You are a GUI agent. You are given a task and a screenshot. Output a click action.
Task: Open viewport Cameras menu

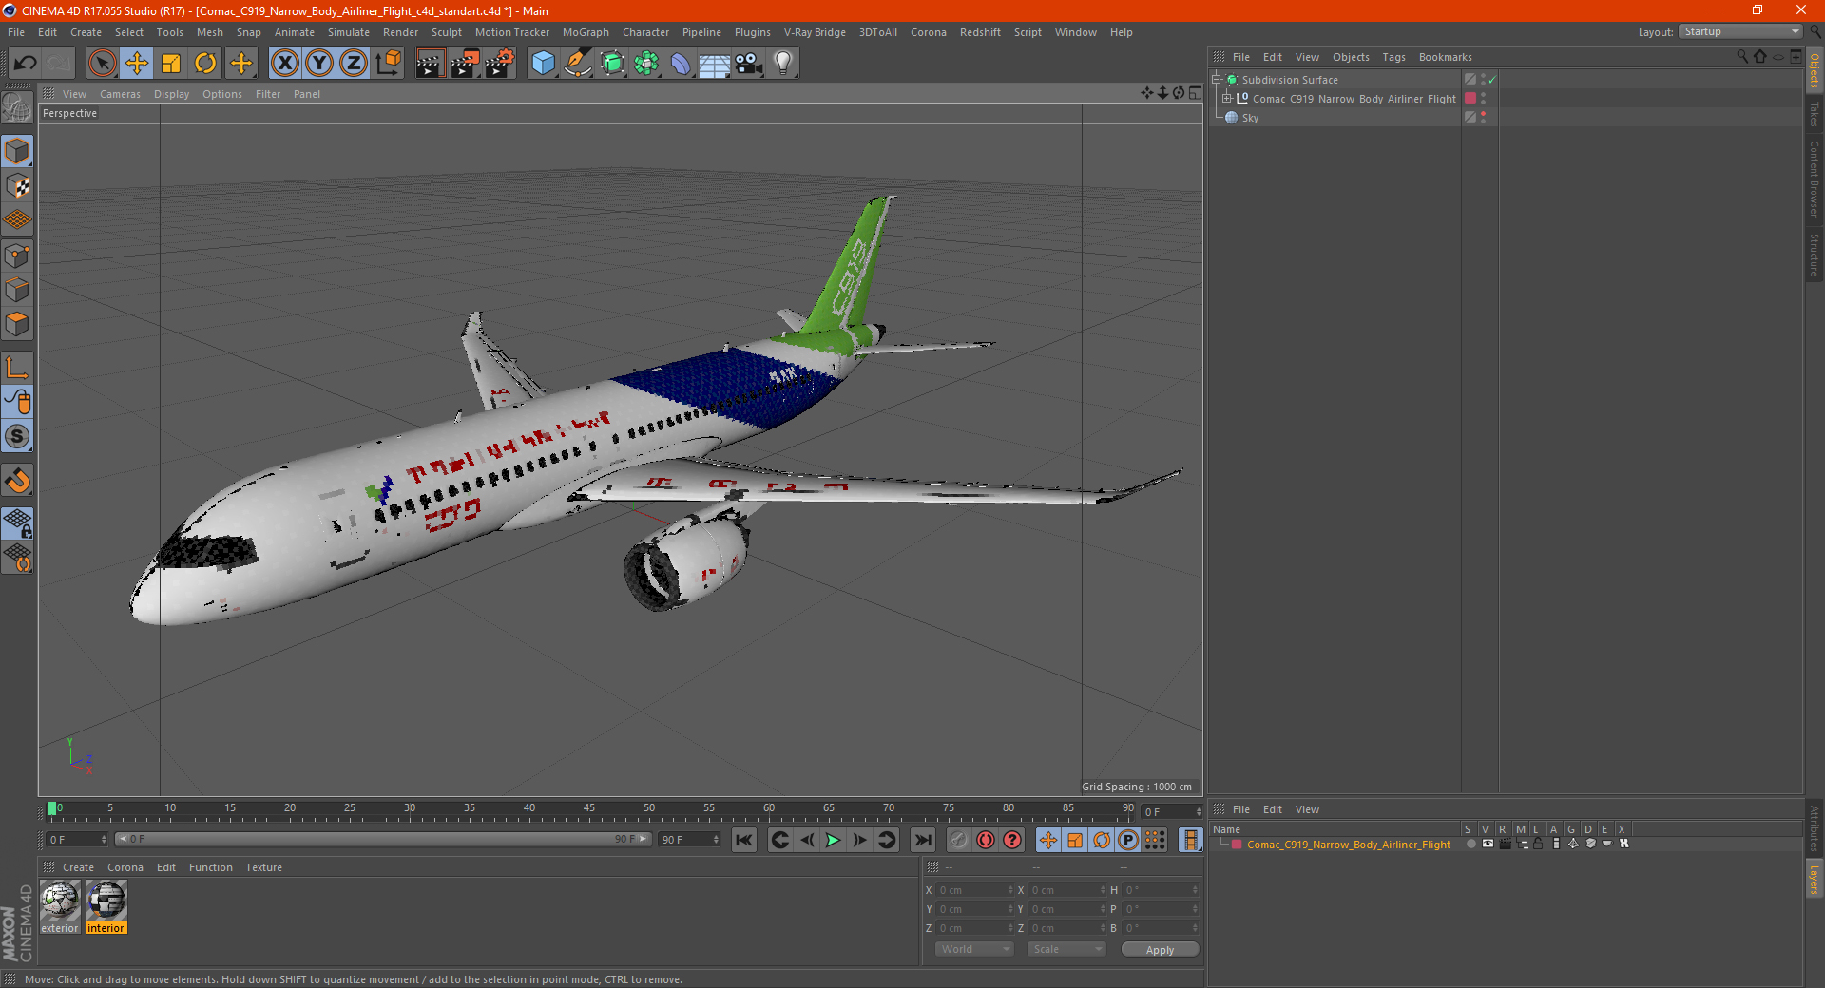120,94
